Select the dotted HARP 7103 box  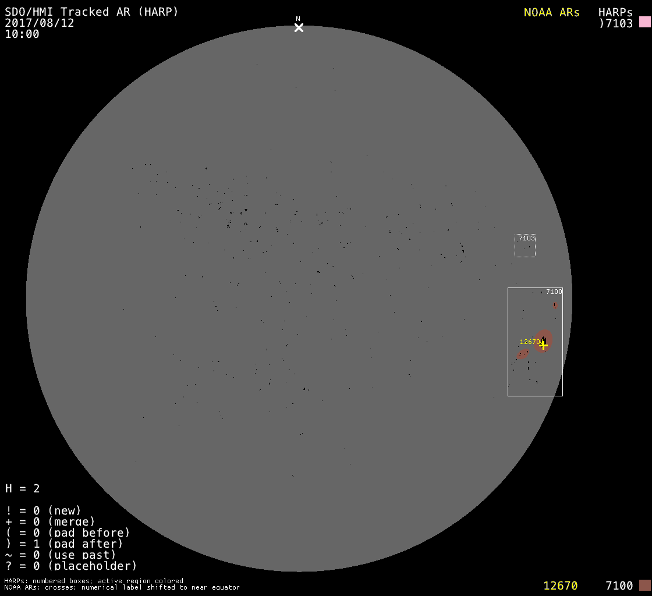point(525,246)
